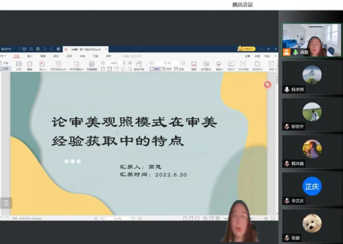Click the yellow membership button
Viewport: 343px width, 244px height.
point(246,49)
